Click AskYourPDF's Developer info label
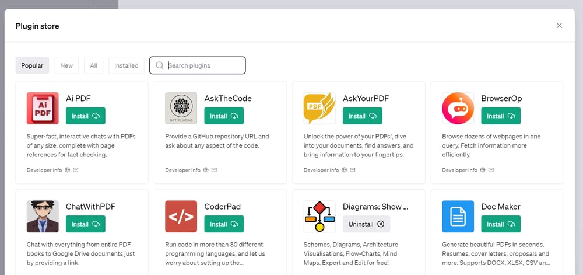 tap(321, 170)
